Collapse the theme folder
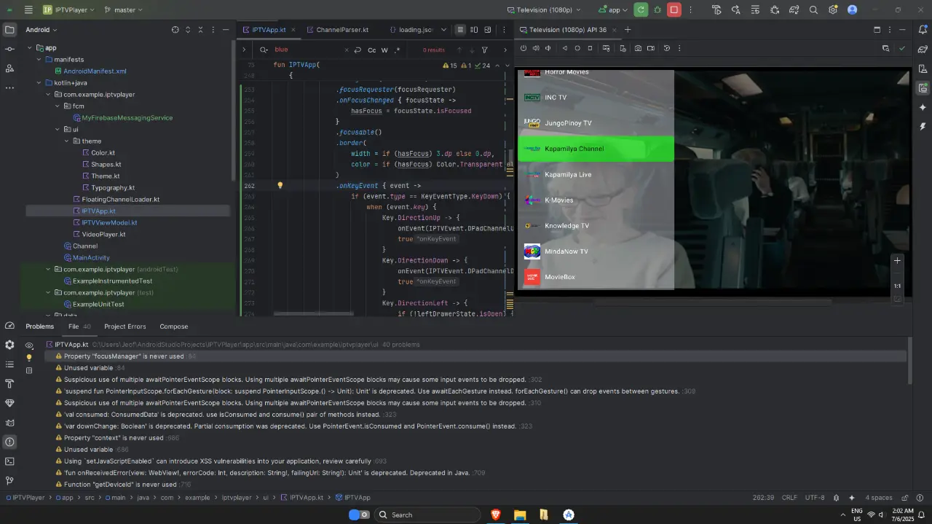 coord(66,141)
